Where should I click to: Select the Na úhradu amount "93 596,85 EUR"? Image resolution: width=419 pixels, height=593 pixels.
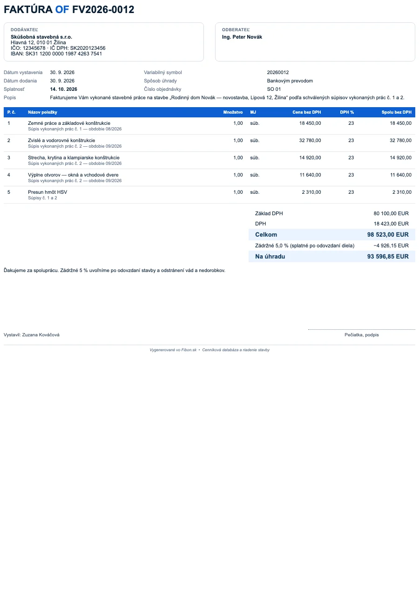click(388, 257)
